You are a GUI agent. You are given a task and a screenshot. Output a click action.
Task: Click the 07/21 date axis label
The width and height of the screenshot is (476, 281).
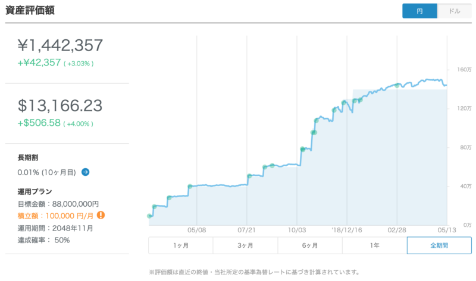(246, 230)
